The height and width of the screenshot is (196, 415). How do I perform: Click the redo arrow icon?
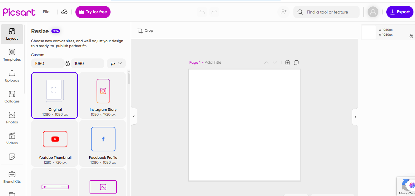pyautogui.click(x=214, y=12)
